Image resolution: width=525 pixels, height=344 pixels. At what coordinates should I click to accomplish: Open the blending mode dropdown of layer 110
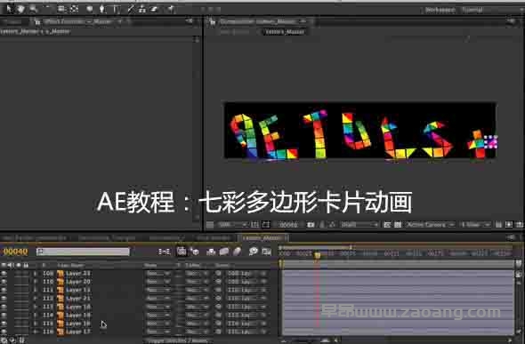[157, 282]
